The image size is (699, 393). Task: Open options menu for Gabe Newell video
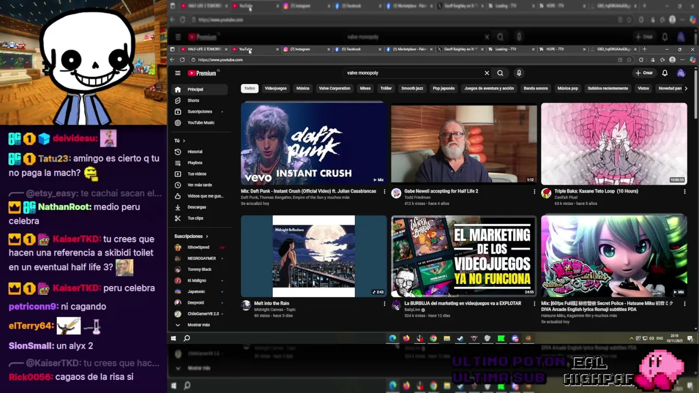pyautogui.click(x=534, y=192)
